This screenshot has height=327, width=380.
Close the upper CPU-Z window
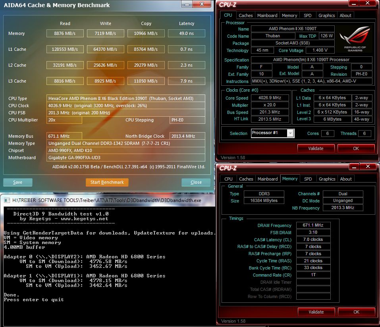coord(368,4)
